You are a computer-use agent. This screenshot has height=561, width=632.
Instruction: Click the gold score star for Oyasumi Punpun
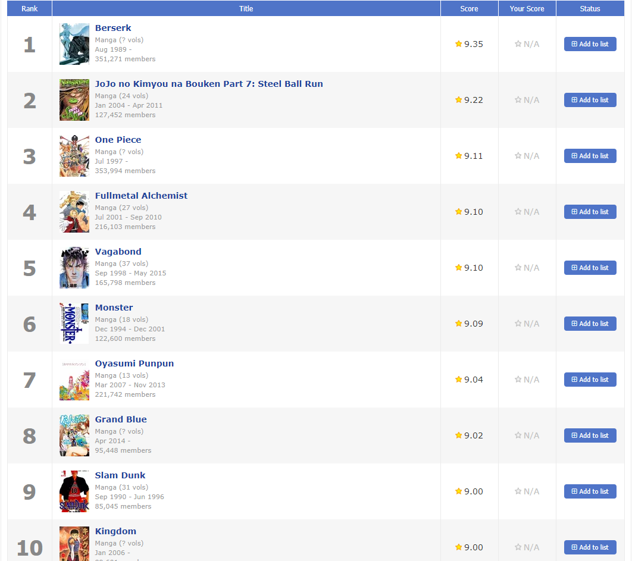[458, 379]
